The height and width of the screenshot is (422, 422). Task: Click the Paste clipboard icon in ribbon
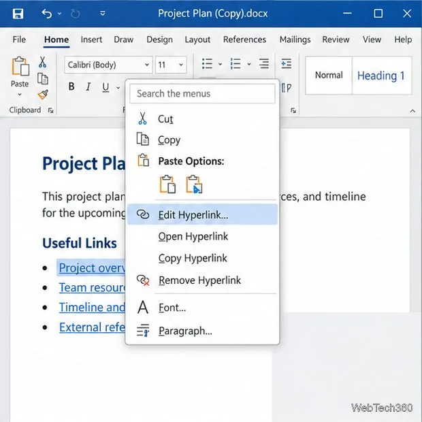tap(20, 66)
